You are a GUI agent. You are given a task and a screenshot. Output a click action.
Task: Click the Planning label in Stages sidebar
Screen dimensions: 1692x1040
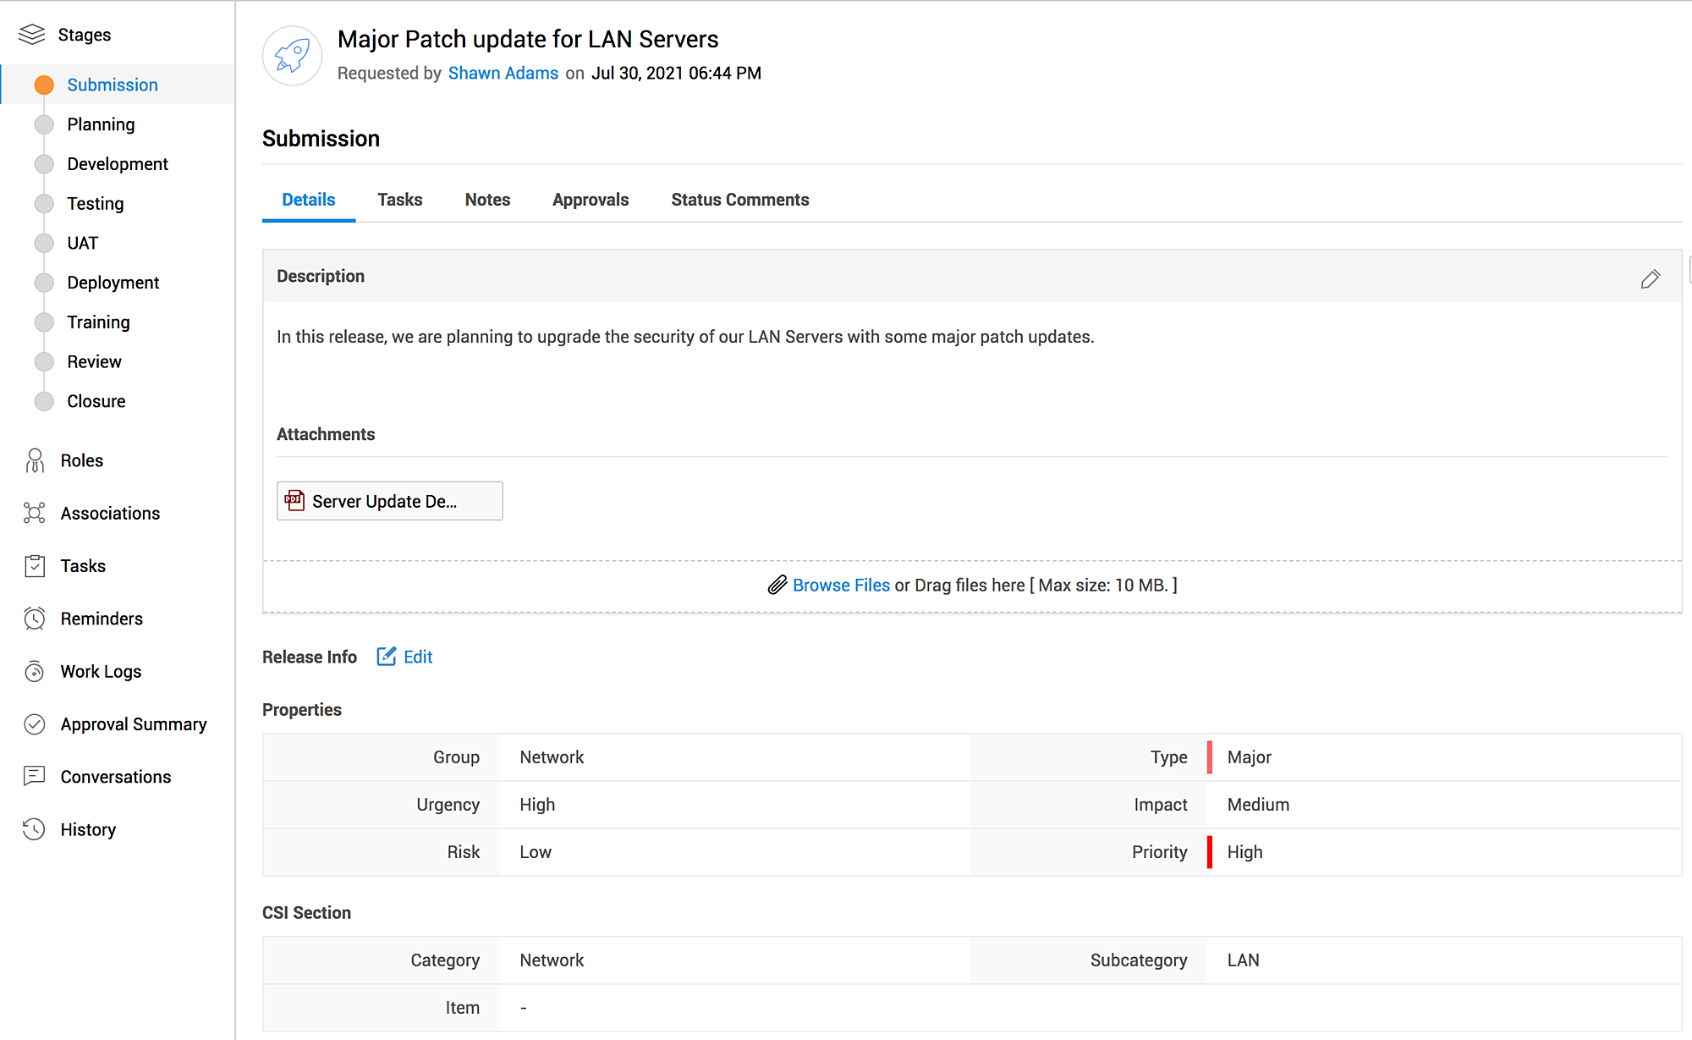click(x=102, y=124)
